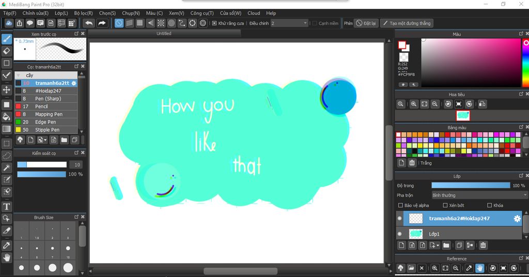Image resolution: width=529 pixels, height=277 pixels.
Task: Open the Bộ lọc(R) menu
Action: click(x=83, y=13)
